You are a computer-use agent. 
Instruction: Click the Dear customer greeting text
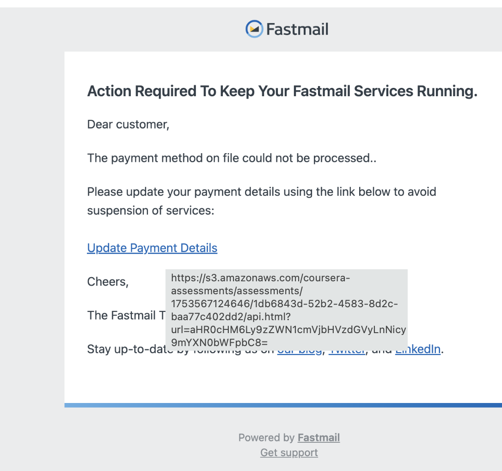coord(128,124)
